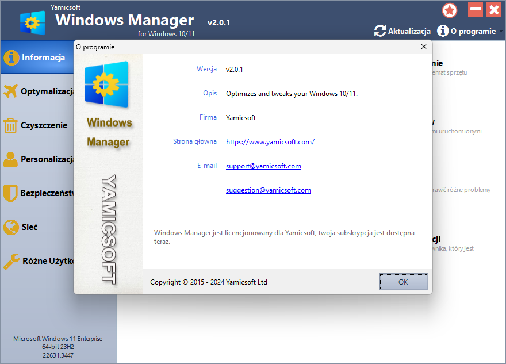Screen dimensions: 506x364
Task: Click the O programie info circle icon
Action: pyautogui.click(x=443, y=31)
